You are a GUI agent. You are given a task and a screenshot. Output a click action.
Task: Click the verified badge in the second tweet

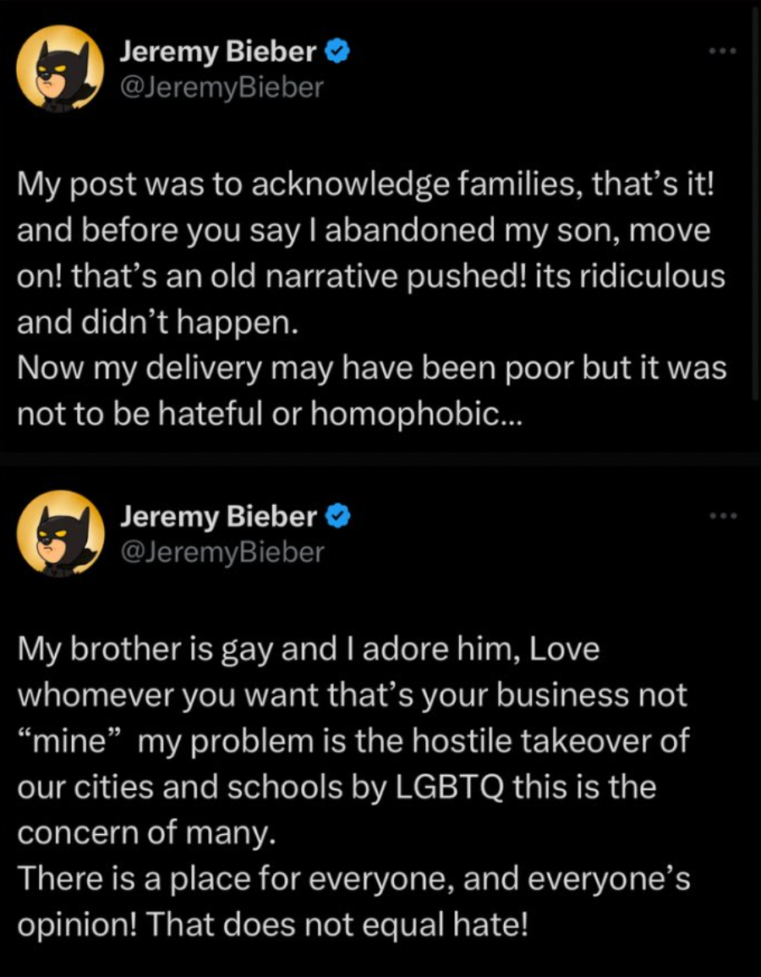[338, 516]
